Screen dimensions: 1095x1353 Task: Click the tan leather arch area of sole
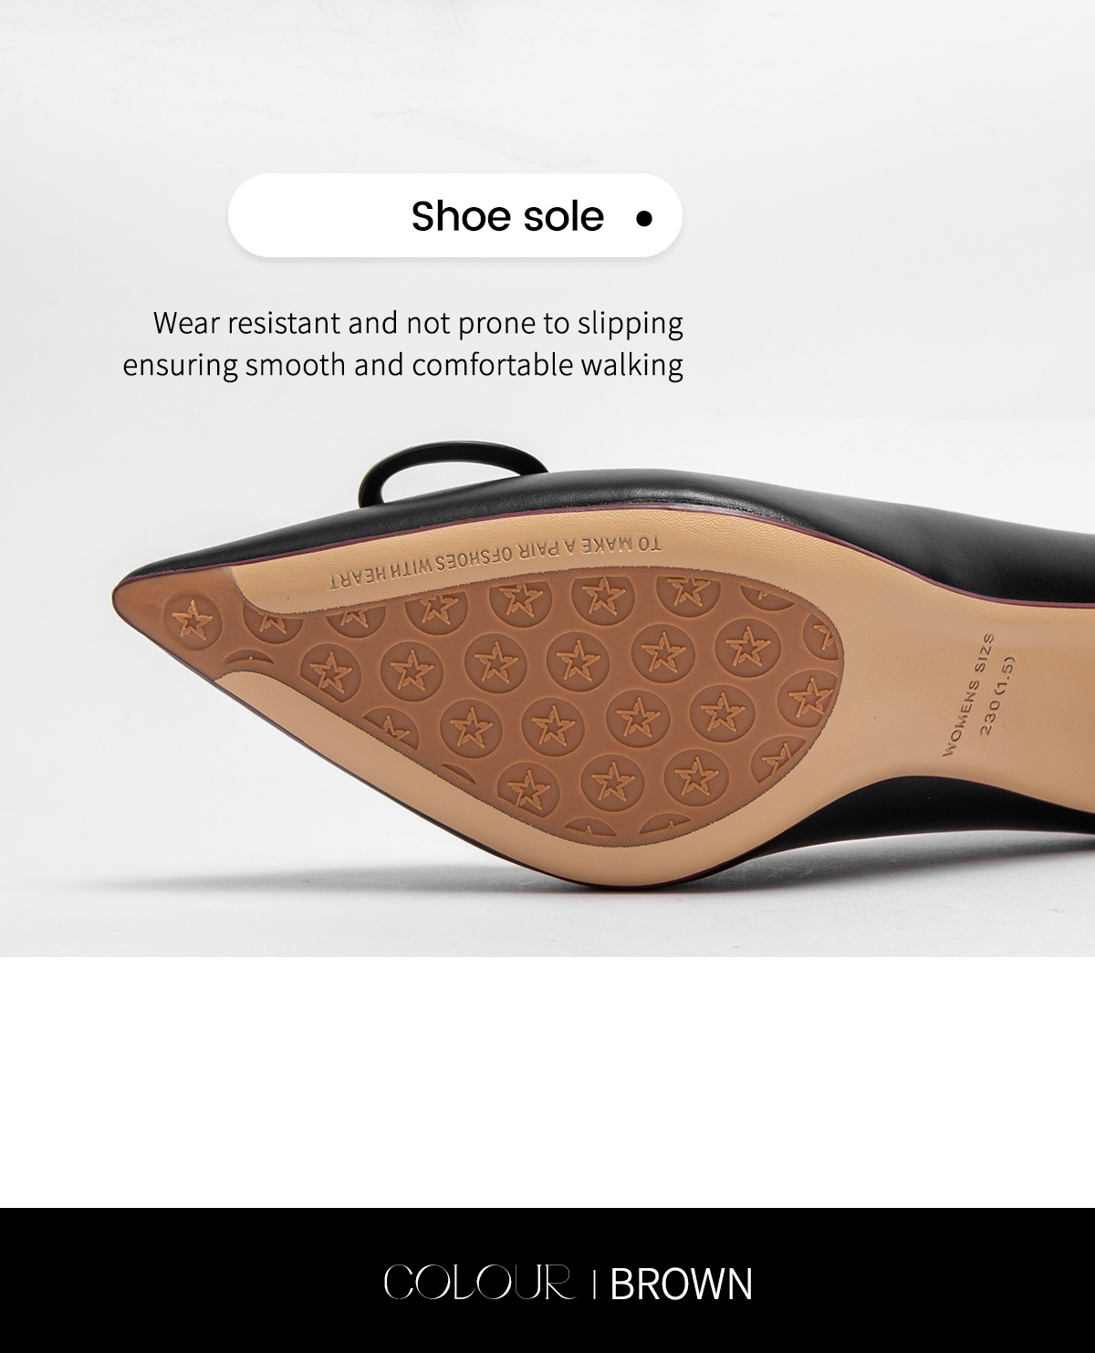click(x=912, y=730)
